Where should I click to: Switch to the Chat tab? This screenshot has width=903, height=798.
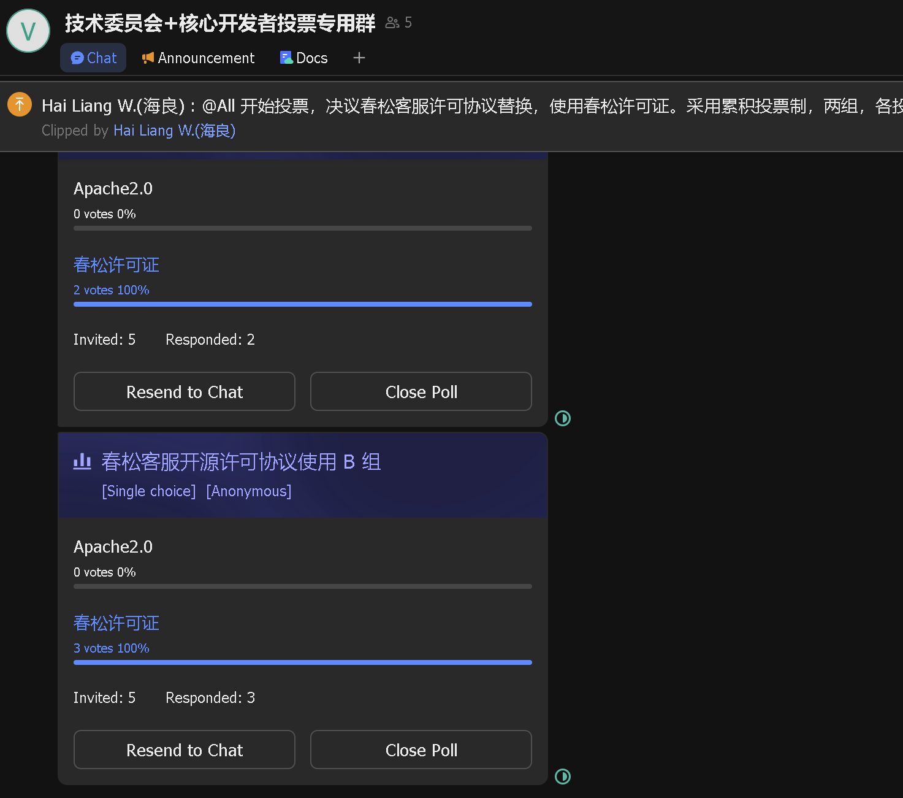point(93,58)
